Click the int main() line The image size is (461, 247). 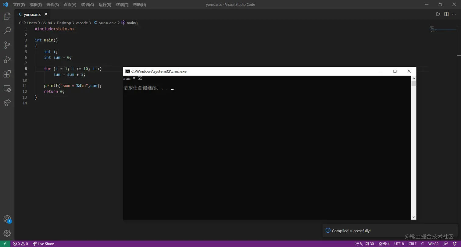point(46,40)
